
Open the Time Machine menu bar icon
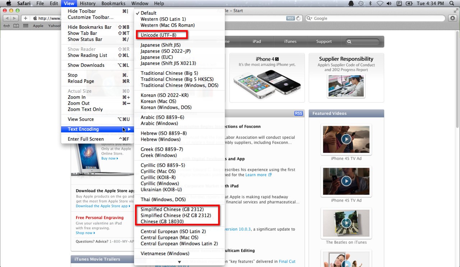361,4
